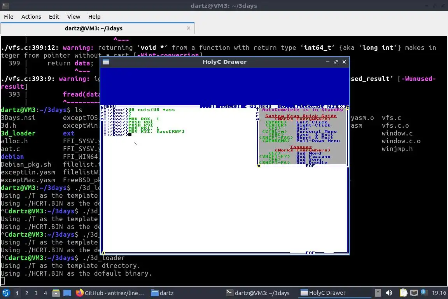
Task: Click the God Doodle link
Action: point(312,162)
